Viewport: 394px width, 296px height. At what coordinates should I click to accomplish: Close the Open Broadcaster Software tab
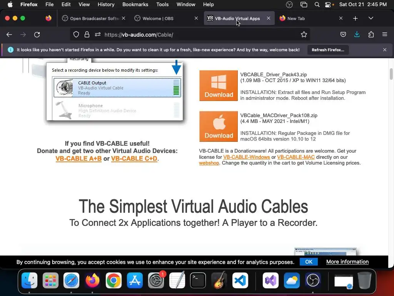tap(124, 18)
